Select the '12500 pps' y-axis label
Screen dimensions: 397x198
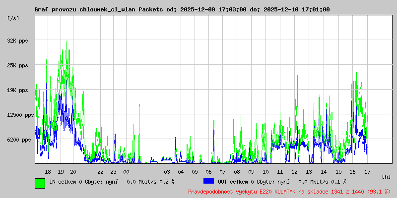tap(20, 115)
